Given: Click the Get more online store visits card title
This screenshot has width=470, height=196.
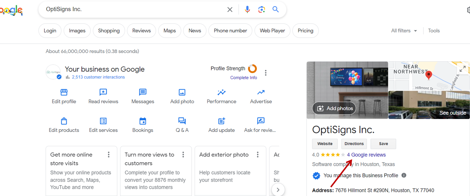Looking at the screenshot, I should [71, 159].
